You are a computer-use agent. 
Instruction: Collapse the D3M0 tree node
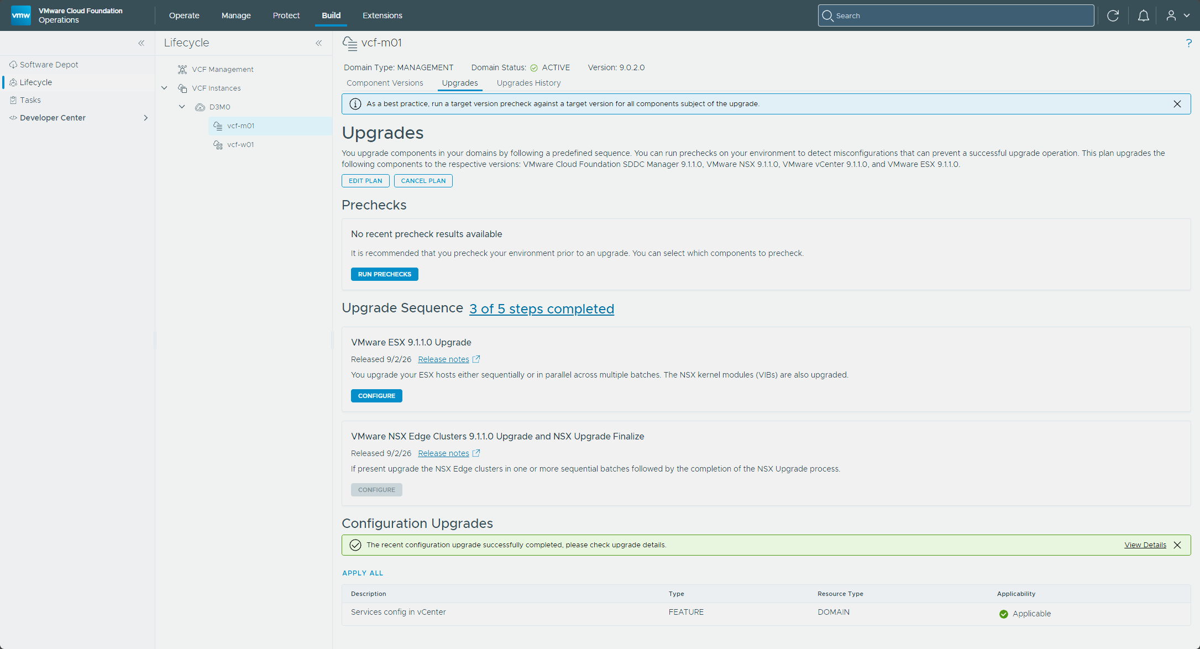(182, 107)
